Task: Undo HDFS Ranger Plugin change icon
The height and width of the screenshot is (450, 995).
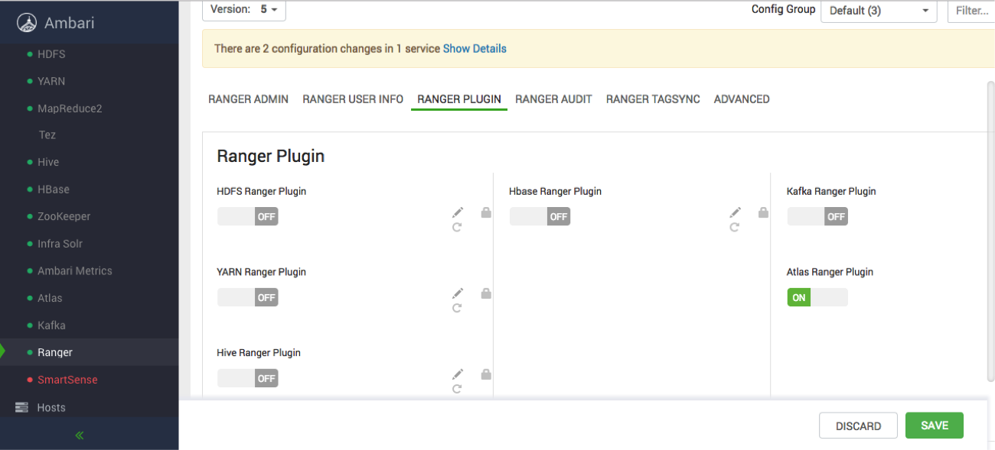Action: (457, 227)
